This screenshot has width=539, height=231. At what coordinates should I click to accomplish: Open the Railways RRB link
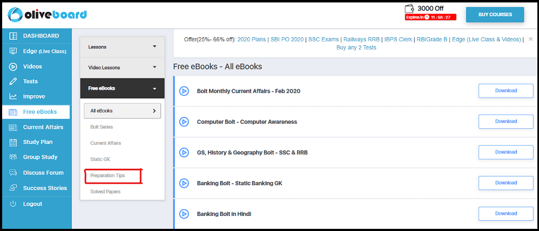tap(362, 39)
